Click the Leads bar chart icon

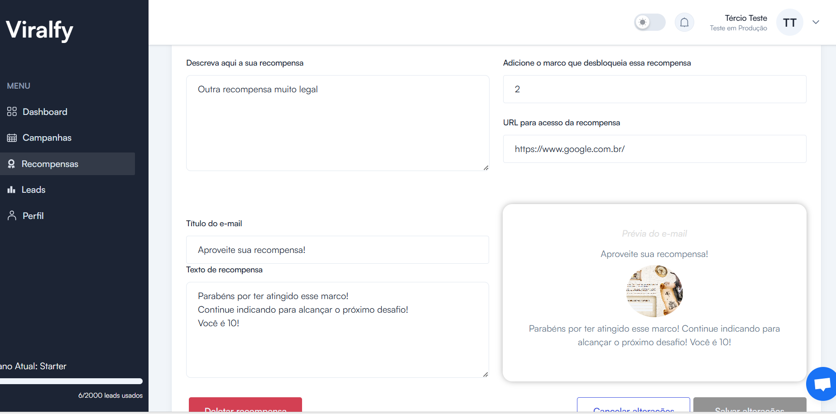pyautogui.click(x=11, y=190)
